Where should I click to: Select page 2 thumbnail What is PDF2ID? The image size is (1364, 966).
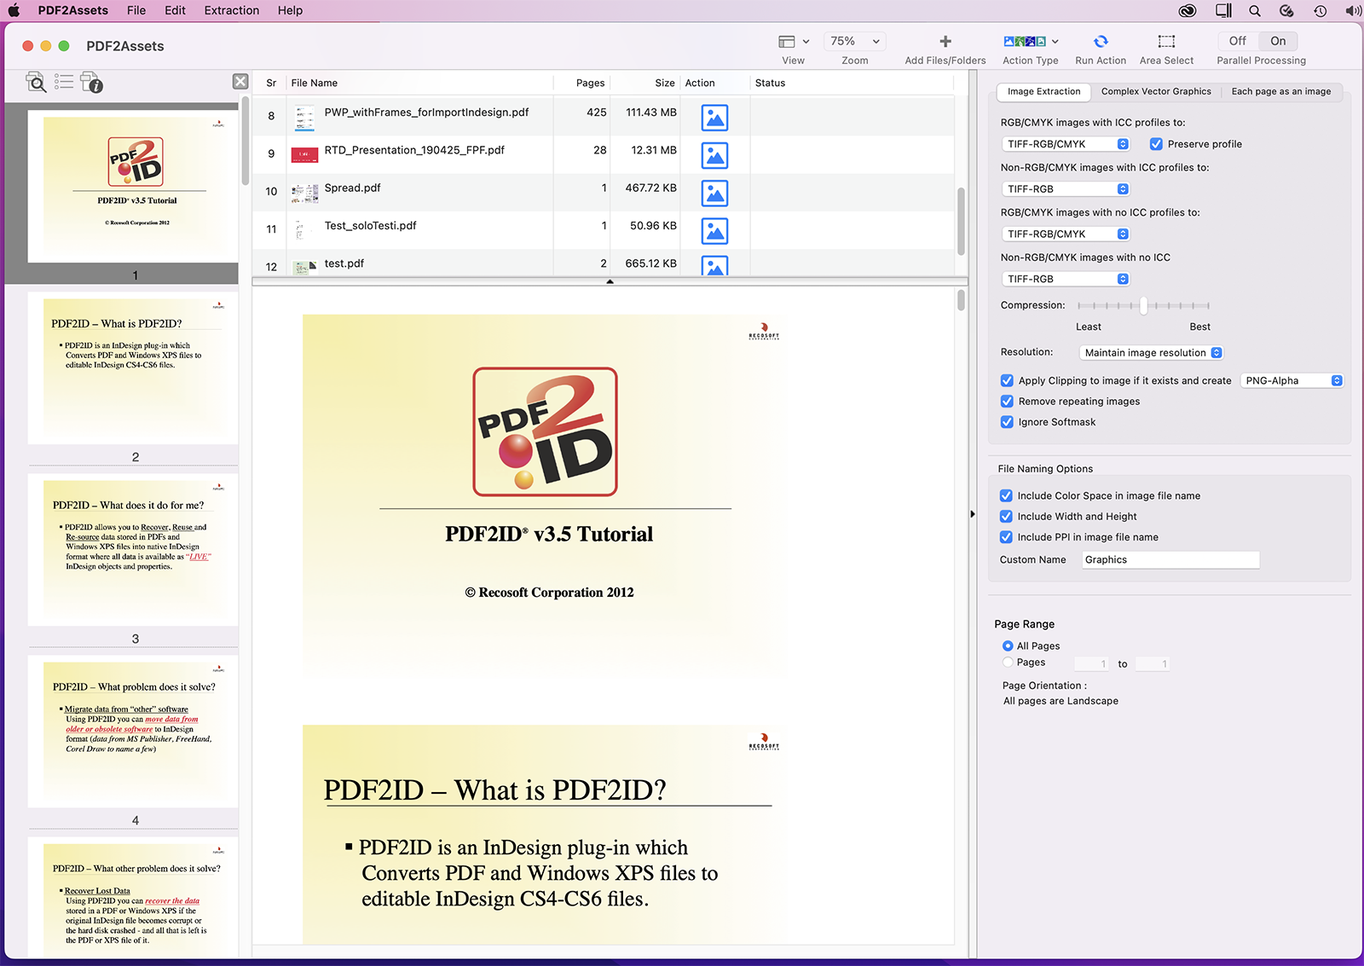pos(135,368)
